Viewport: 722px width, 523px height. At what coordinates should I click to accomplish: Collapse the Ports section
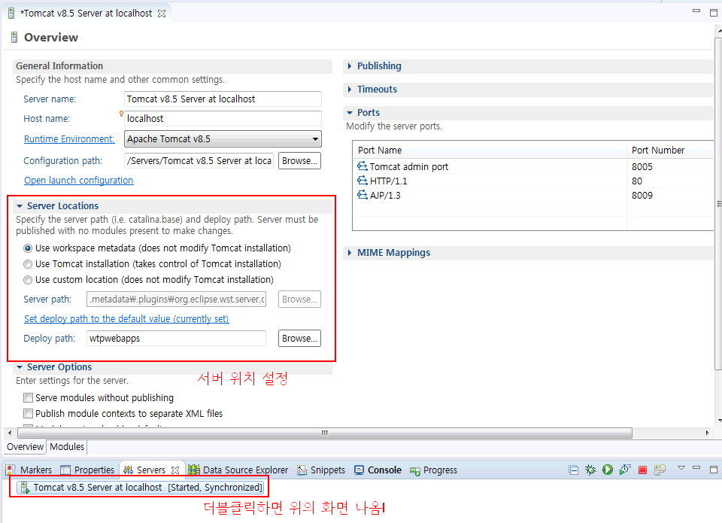point(350,112)
